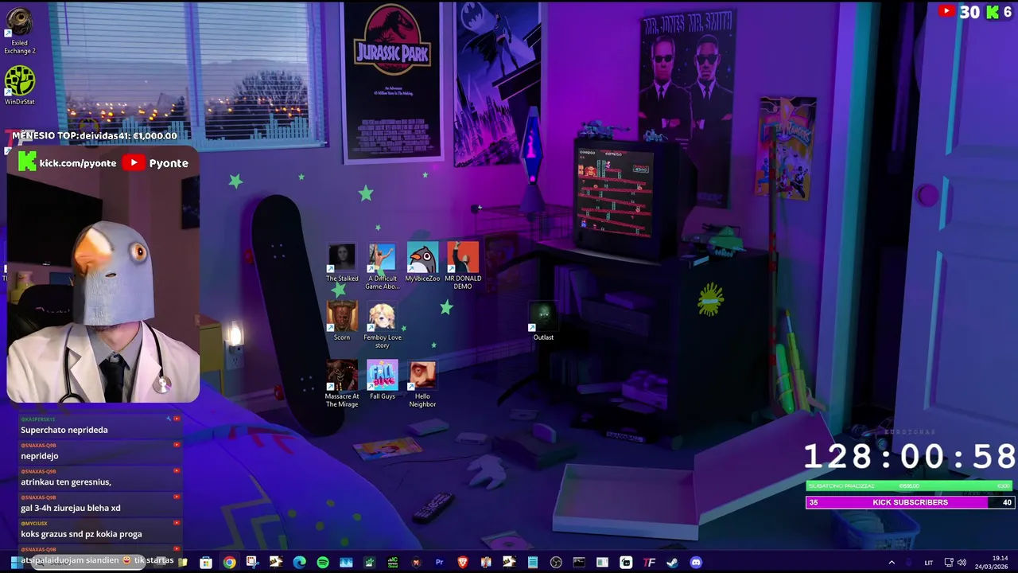This screenshot has width=1018, height=573.
Task: Open Spotify from the taskbar
Action: pyautogui.click(x=322, y=563)
